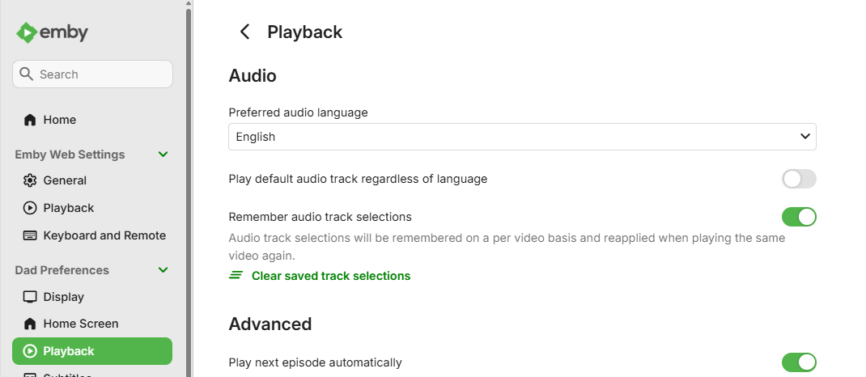Open the highlighted Playback item under Dad Preferences
The image size is (866, 377).
[92, 351]
